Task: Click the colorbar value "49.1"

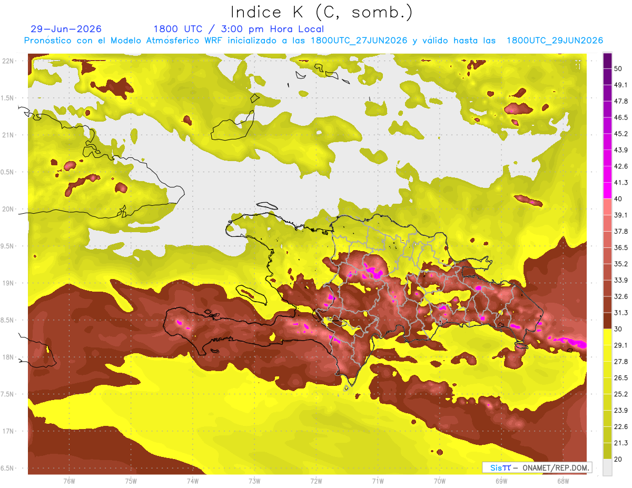Action: 620,85
